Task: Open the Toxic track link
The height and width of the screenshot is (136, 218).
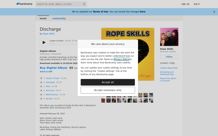Action: (48, 86)
